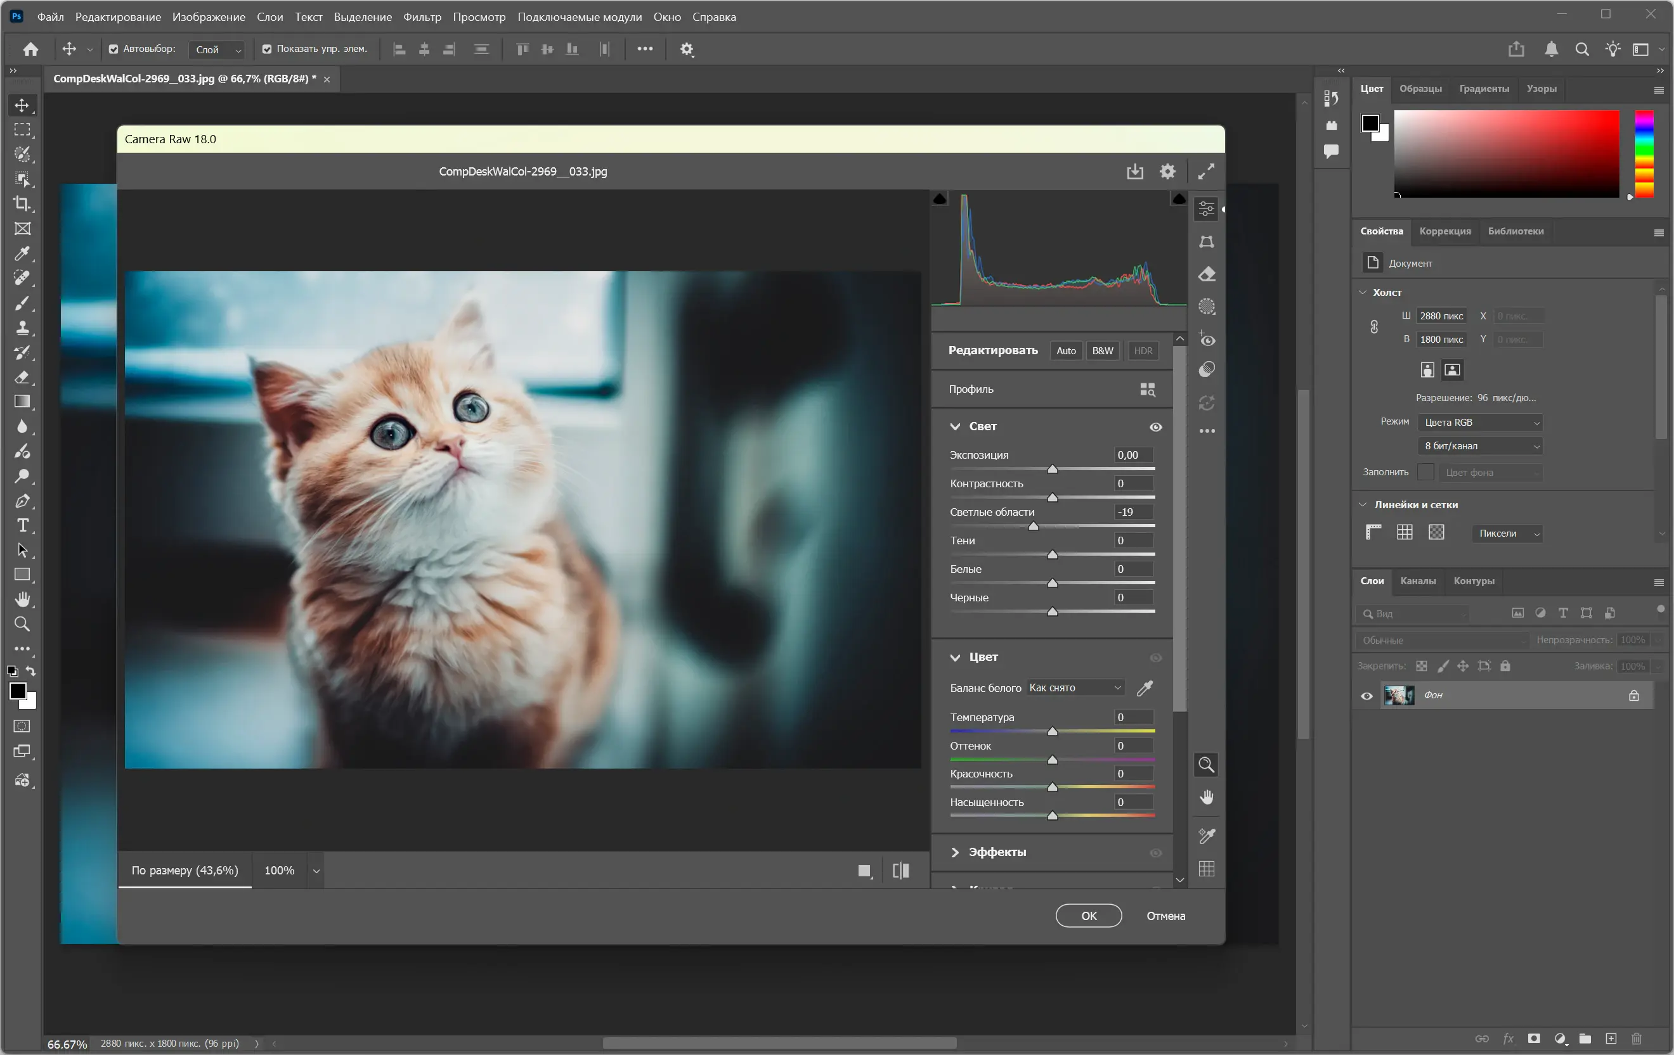The image size is (1674, 1055).
Task: Open the profile browser icon
Action: tap(1147, 389)
